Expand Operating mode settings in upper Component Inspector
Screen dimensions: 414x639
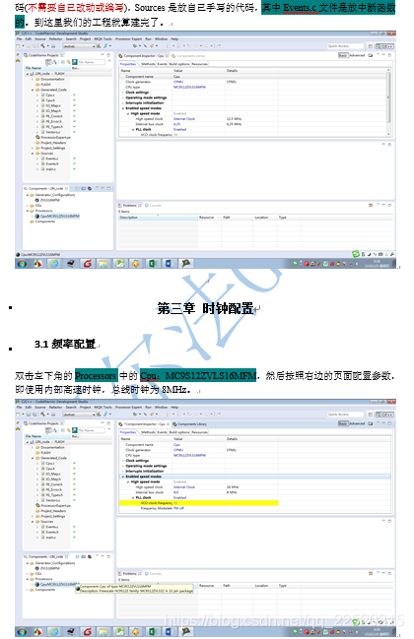(123, 97)
